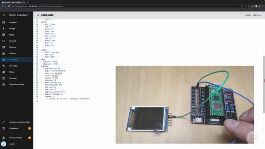Viewport: 265px width, 149px height.
Task: Click the browser zoom magnifier icon
Action: pyautogui.click(x=242, y=6)
